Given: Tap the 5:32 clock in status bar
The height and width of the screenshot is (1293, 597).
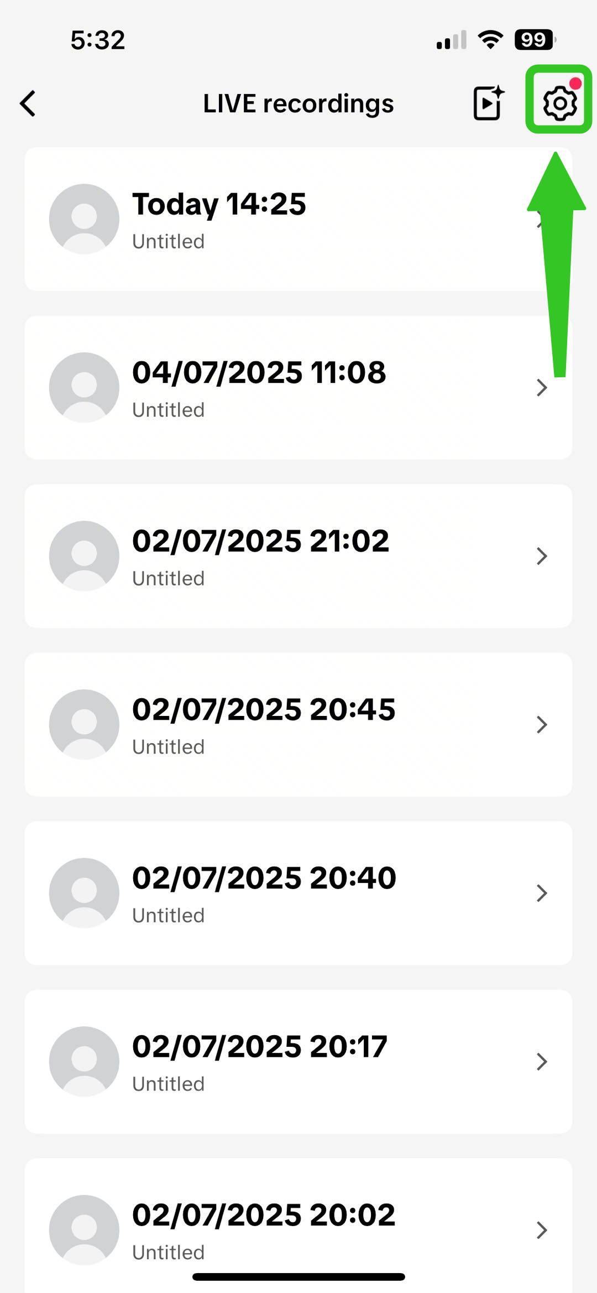Looking at the screenshot, I should (98, 40).
